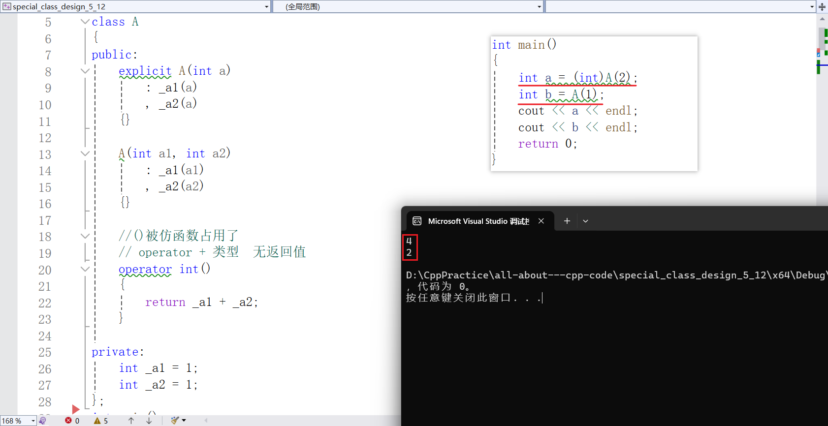The width and height of the screenshot is (828, 426).
Task: Click the 'operator' keyword on line 20
Action: pyautogui.click(x=145, y=269)
